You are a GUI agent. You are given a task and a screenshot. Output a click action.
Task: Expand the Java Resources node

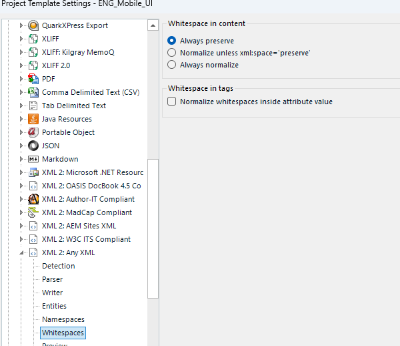[x=21, y=119]
